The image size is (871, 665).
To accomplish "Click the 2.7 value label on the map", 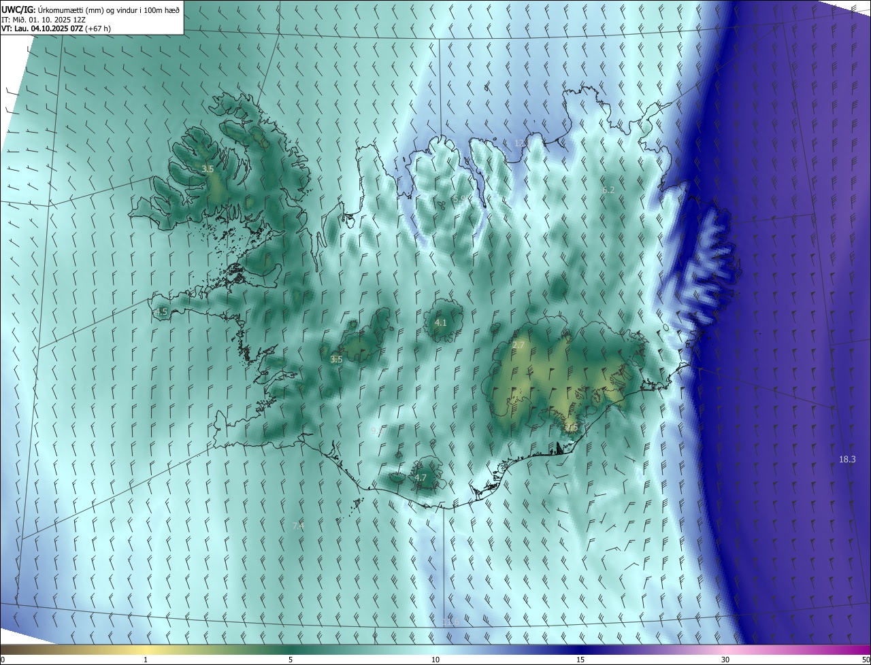I will coord(519,345).
